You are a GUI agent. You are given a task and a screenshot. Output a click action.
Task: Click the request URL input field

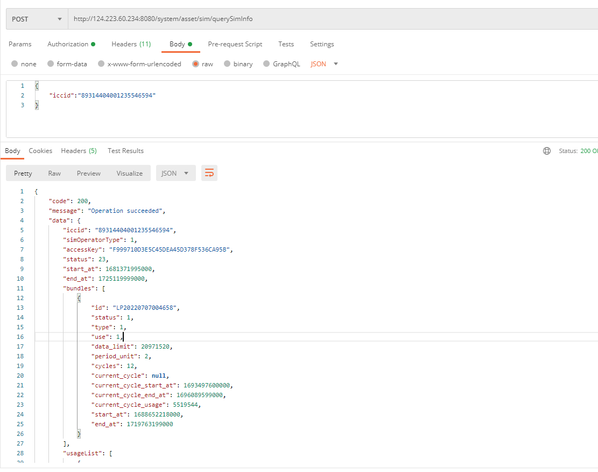pyautogui.click(x=323, y=19)
